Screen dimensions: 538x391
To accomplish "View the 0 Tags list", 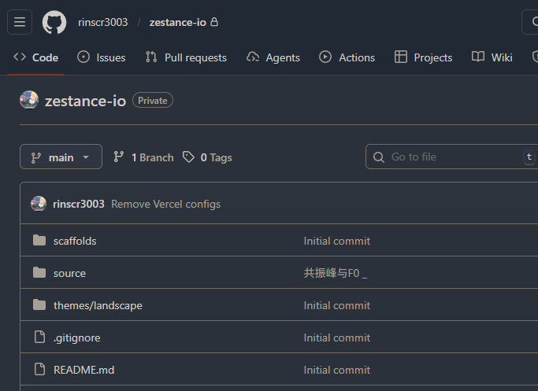I will [x=207, y=157].
